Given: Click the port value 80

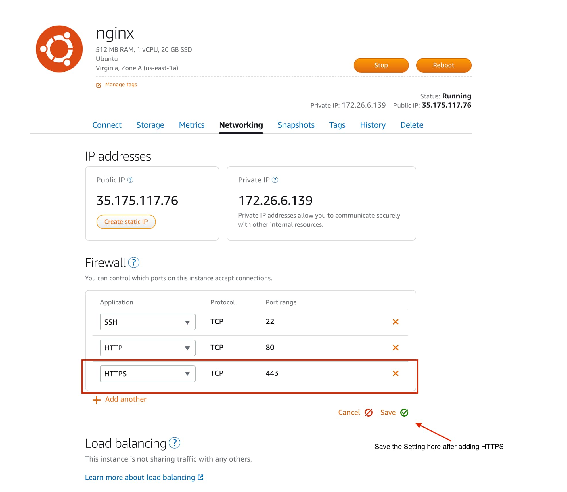Looking at the screenshot, I should click(x=270, y=347).
